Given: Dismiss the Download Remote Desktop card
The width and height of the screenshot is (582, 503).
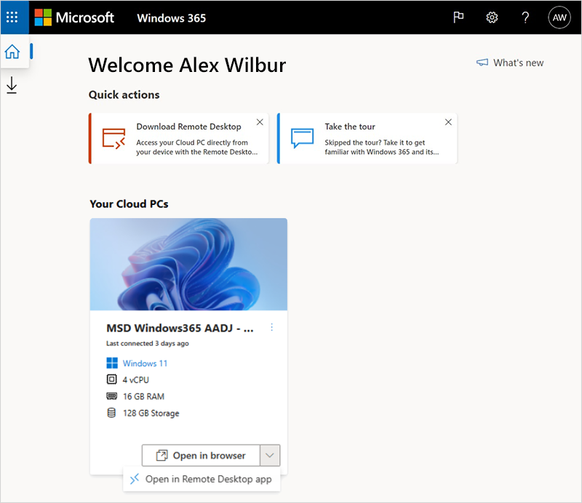Looking at the screenshot, I should pyautogui.click(x=260, y=122).
